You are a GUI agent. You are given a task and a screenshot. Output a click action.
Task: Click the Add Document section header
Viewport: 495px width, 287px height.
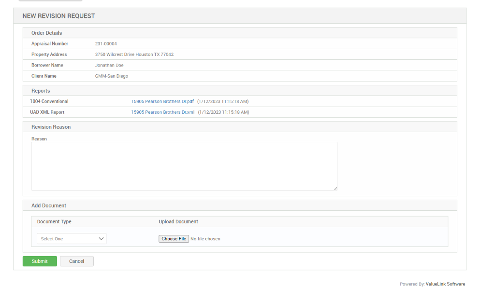(48, 205)
